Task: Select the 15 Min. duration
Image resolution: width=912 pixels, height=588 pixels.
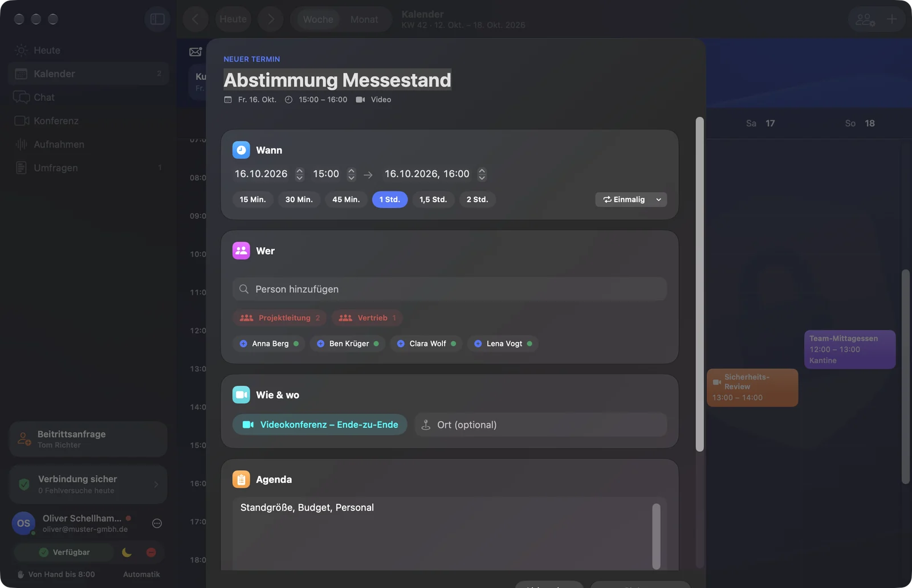Action: [x=253, y=199]
